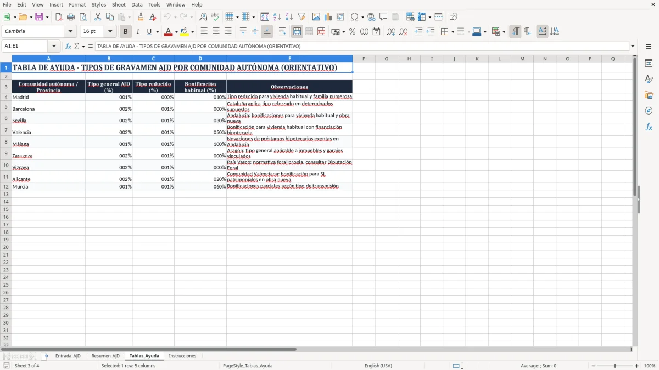
Task: Align text to bottom
Action: coord(267,32)
